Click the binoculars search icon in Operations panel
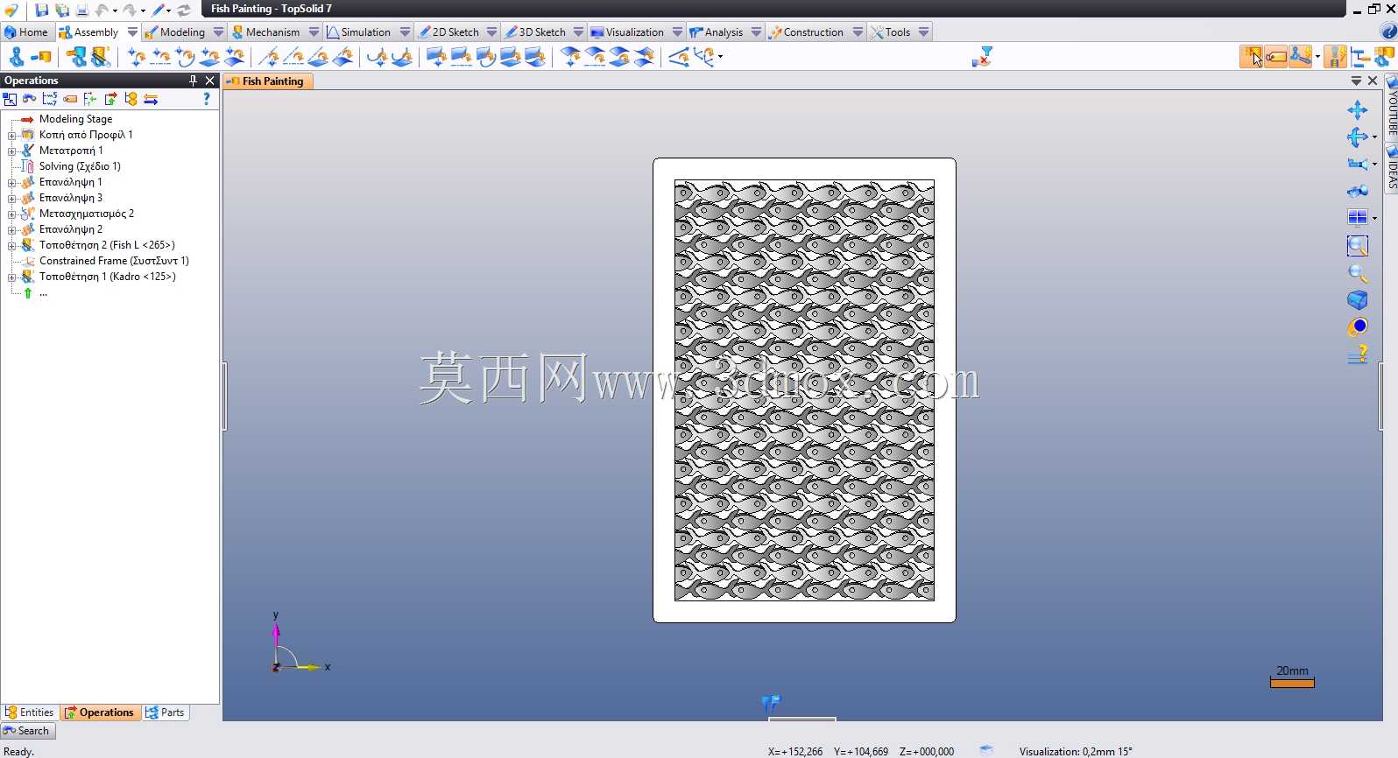 [30, 99]
